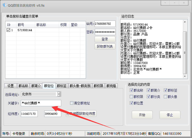
Task: Toggle the checkbox for row 1 group 571908144
Action: (8, 30)
